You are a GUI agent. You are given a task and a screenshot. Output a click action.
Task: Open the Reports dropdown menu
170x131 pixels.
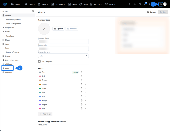pos(96,4)
